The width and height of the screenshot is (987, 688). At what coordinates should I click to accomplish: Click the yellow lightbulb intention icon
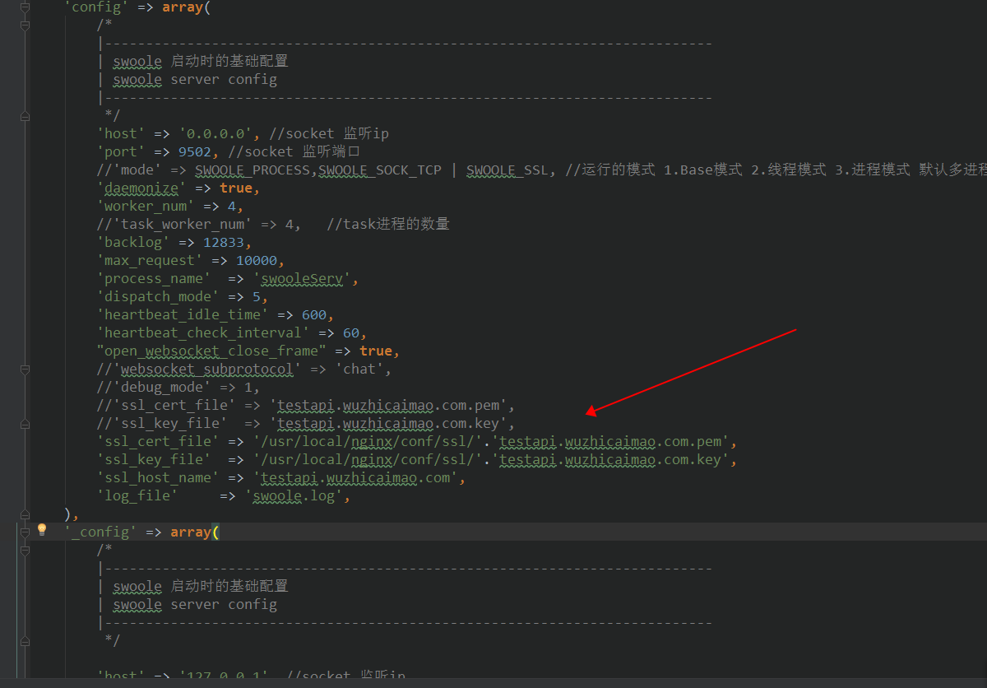42,529
